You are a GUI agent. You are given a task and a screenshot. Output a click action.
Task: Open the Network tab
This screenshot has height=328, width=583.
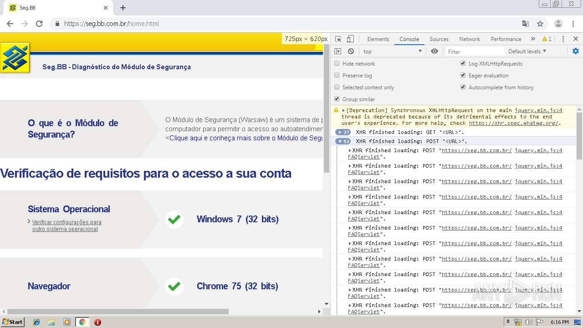[470, 39]
